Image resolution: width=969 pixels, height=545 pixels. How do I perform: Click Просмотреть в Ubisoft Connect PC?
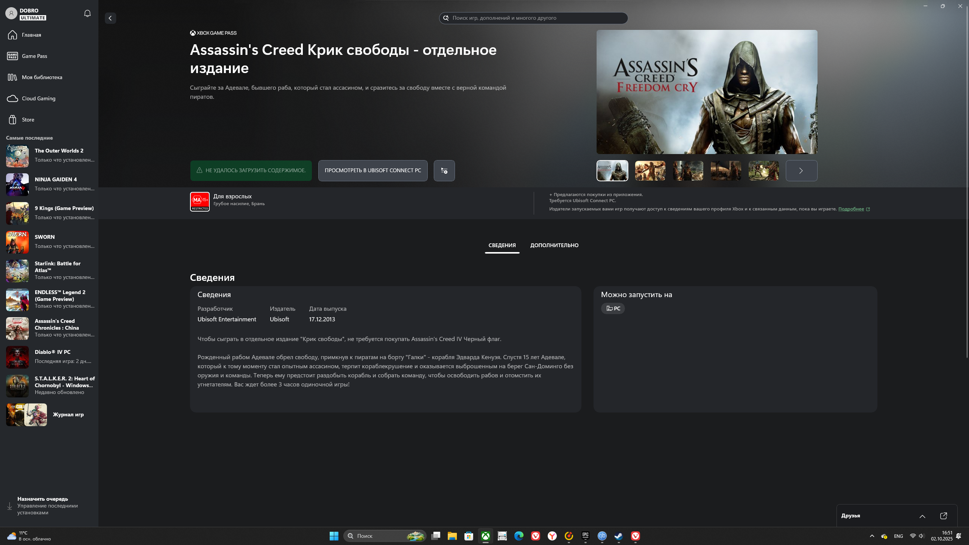[x=372, y=171]
